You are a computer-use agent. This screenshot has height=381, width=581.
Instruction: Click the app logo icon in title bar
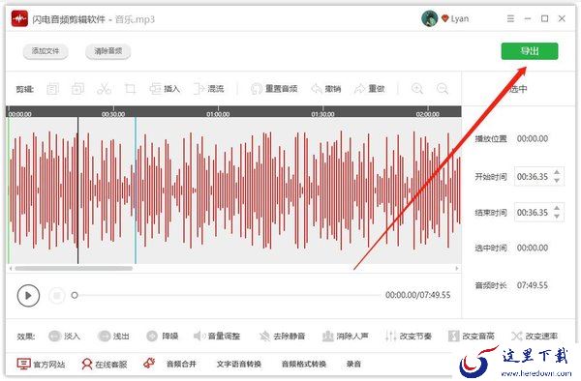coord(19,18)
